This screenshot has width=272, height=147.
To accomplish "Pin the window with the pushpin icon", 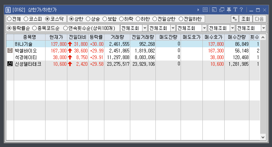I will (229, 10).
